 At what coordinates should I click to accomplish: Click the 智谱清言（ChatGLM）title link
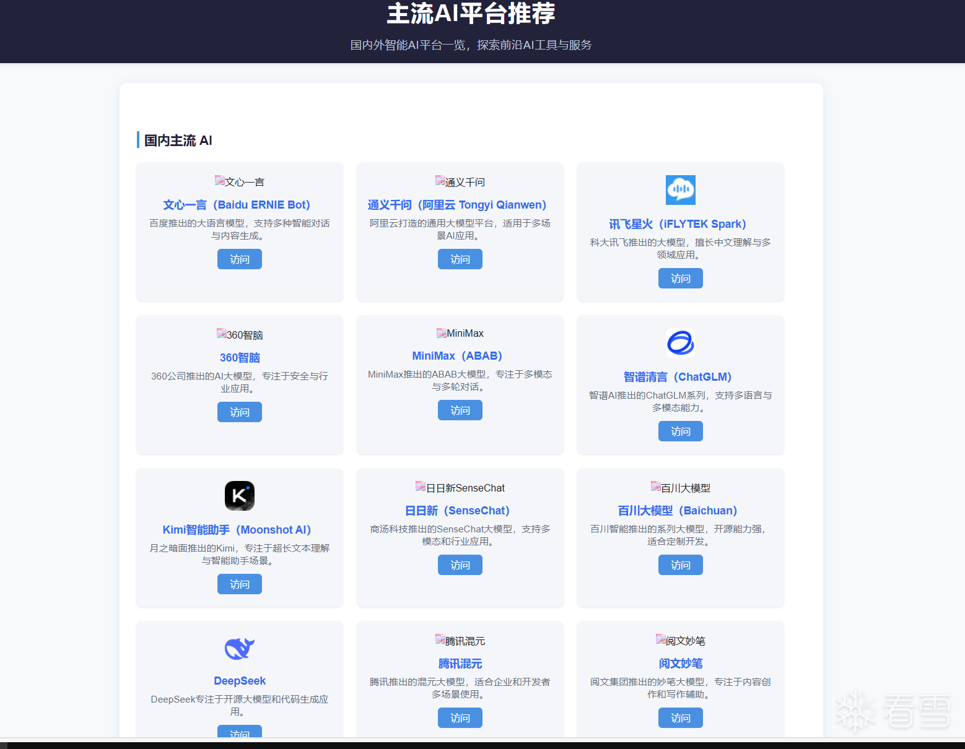(681, 377)
